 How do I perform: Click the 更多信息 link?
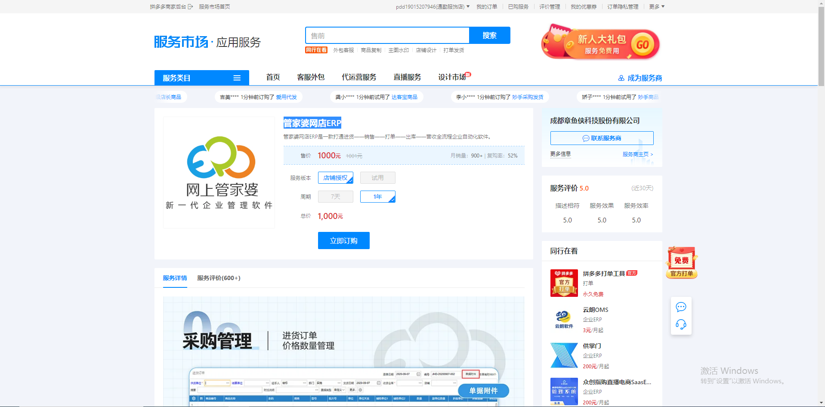pos(560,154)
